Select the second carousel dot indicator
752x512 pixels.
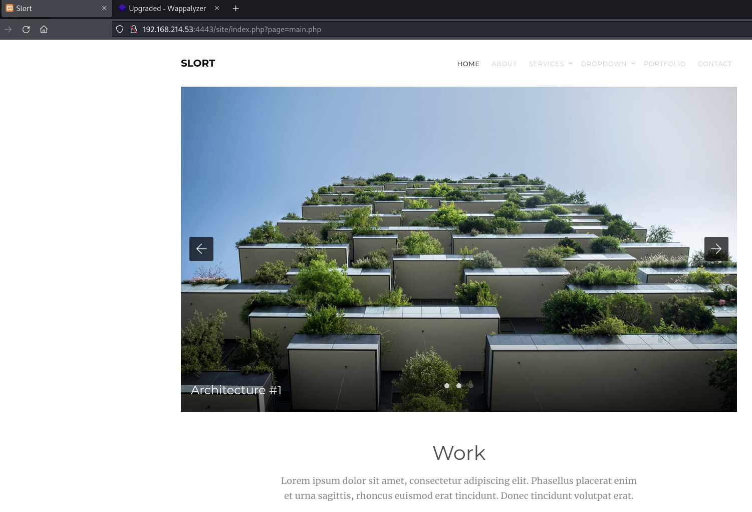click(x=459, y=386)
